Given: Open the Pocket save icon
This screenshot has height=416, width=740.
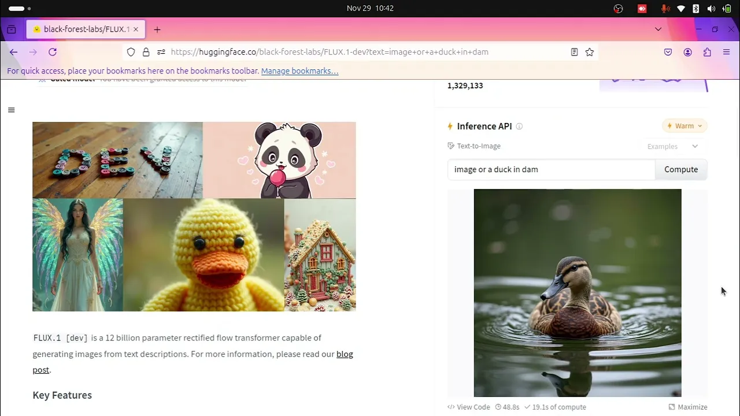Looking at the screenshot, I should (x=668, y=52).
